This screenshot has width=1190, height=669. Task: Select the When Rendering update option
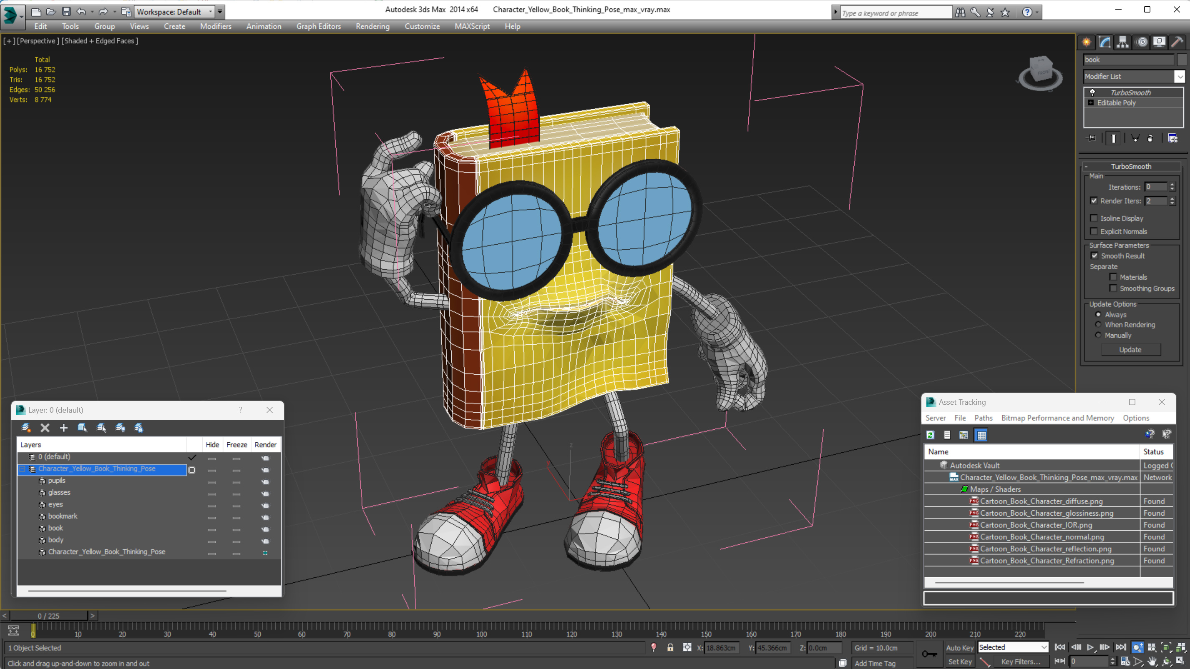(1098, 325)
